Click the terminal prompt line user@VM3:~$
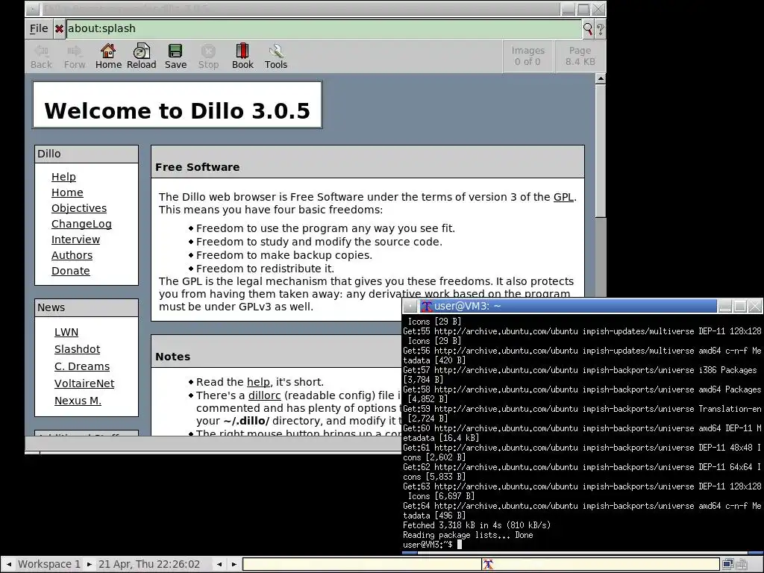Viewport: 764px width, 573px height. tap(428, 544)
